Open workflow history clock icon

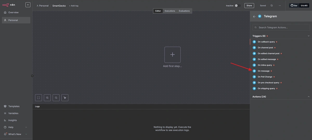272,5
